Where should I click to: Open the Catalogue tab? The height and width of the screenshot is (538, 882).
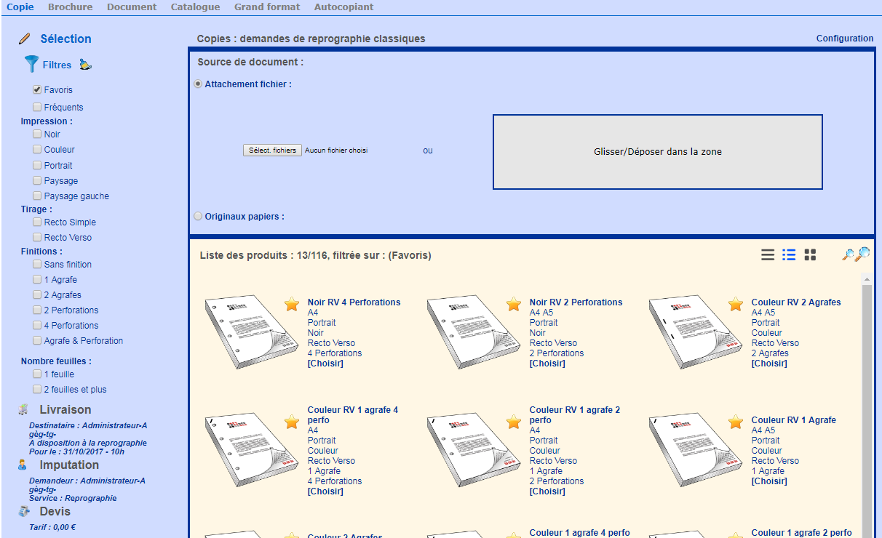click(195, 7)
